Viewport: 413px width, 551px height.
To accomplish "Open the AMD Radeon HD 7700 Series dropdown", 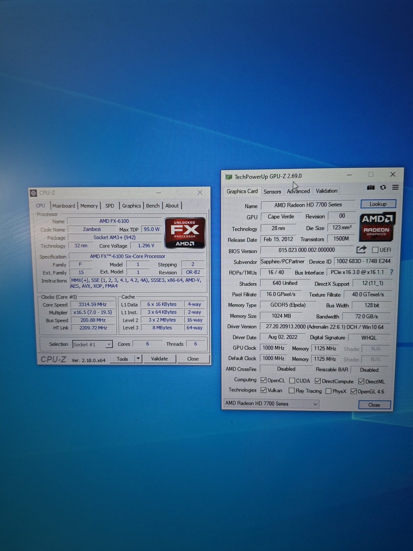I will pyautogui.click(x=271, y=403).
